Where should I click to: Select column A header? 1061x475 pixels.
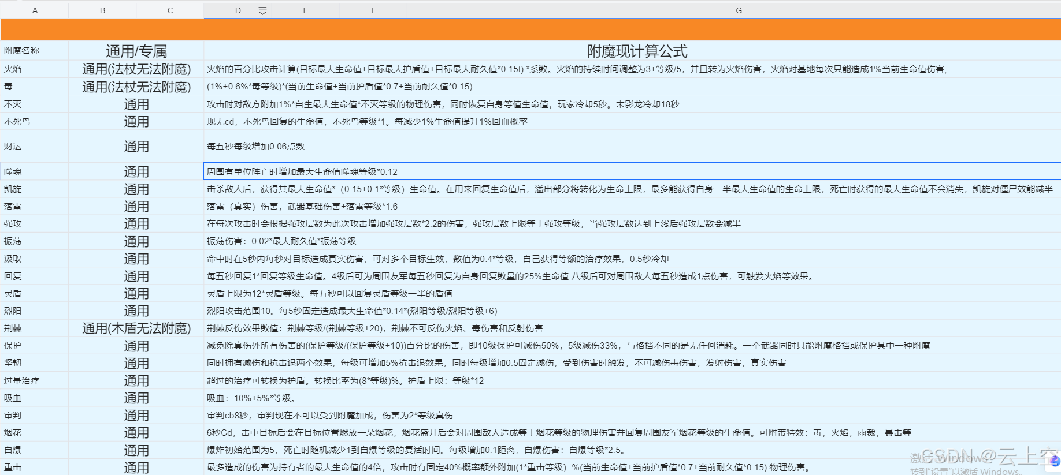(x=35, y=10)
